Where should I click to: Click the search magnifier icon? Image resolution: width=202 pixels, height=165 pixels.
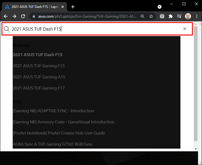pos(6,29)
